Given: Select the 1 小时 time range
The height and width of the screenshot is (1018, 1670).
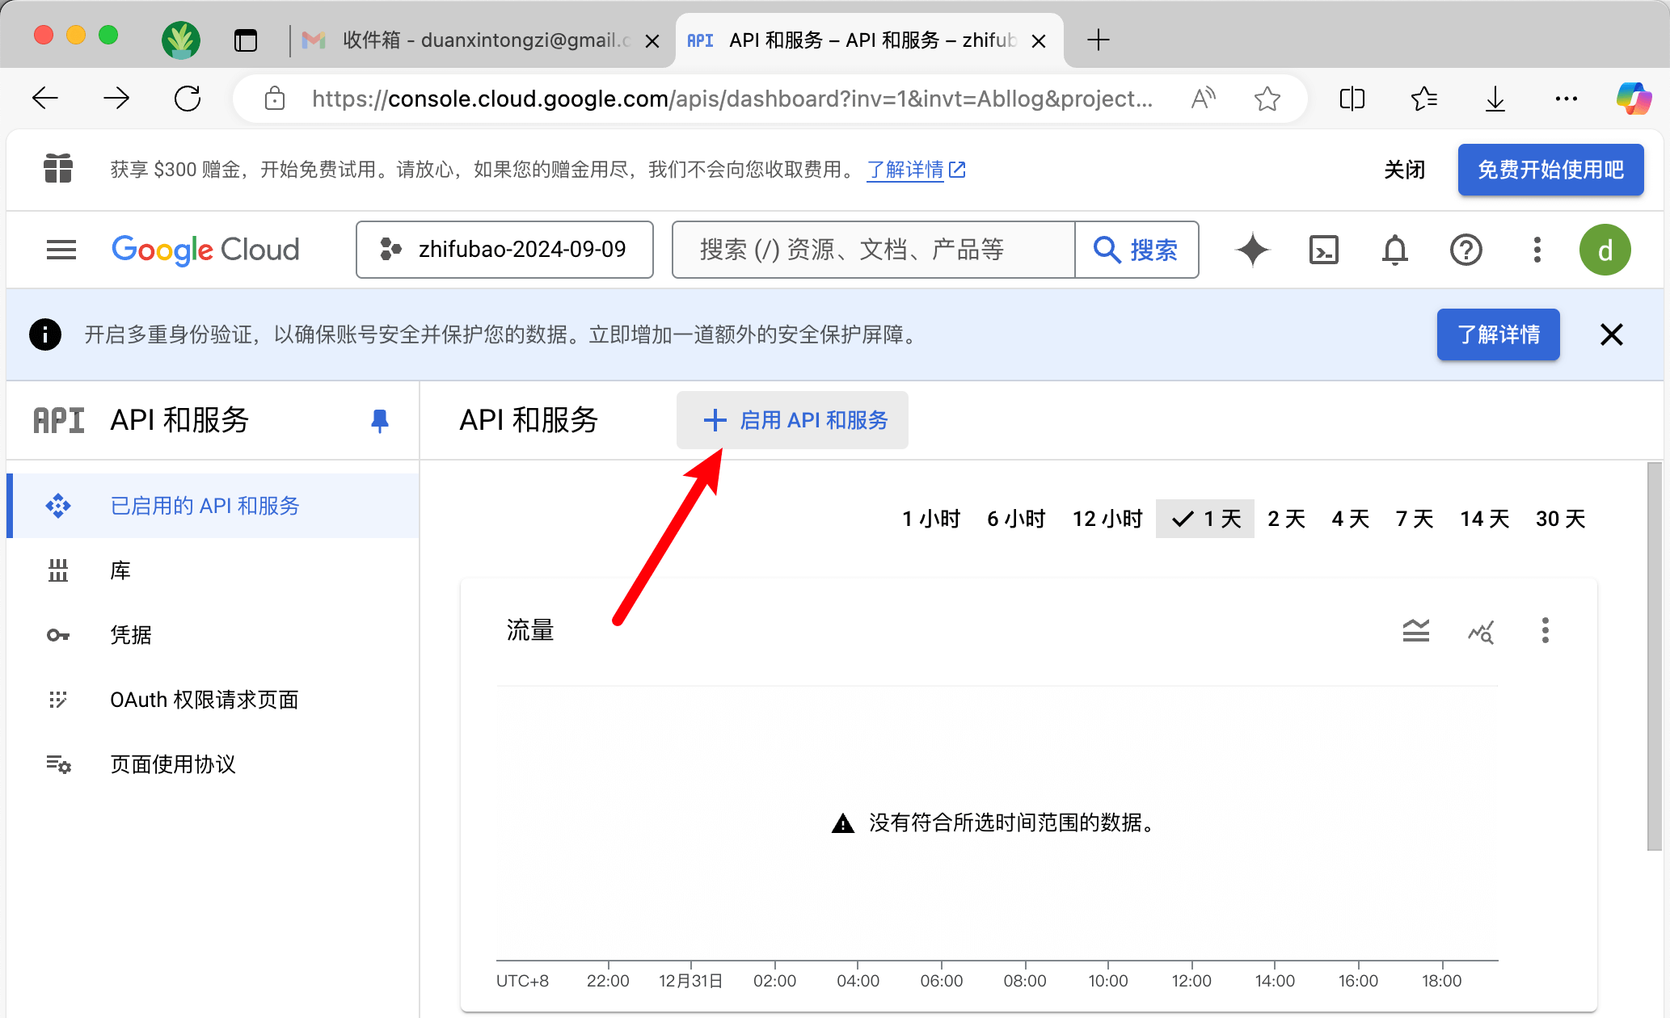Looking at the screenshot, I should 931,519.
